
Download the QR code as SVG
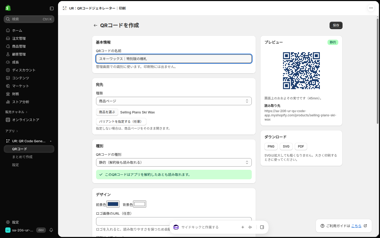coord(286,147)
